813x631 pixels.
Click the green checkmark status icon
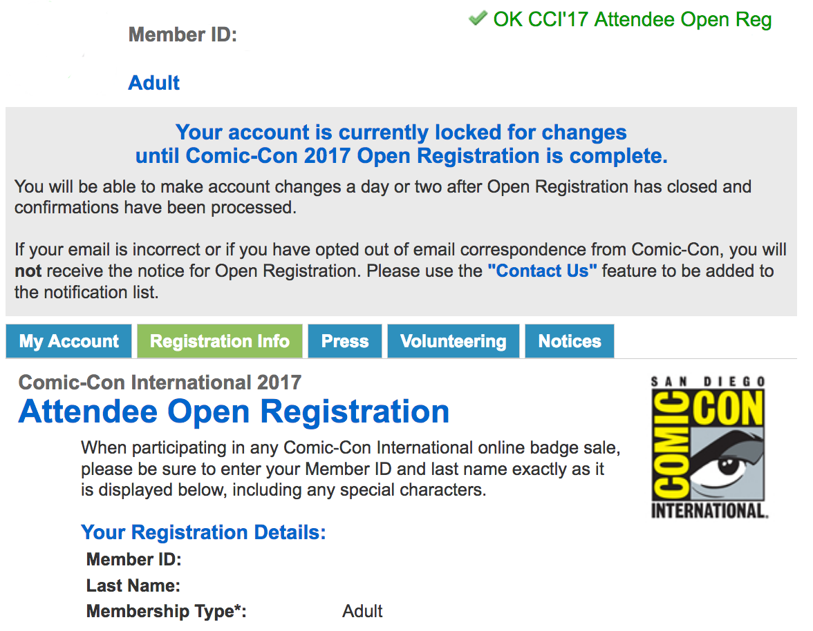[x=478, y=18]
